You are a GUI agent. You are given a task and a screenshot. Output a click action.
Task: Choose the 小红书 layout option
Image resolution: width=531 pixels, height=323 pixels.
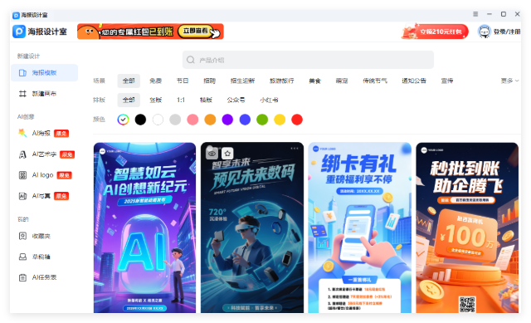[x=269, y=100]
